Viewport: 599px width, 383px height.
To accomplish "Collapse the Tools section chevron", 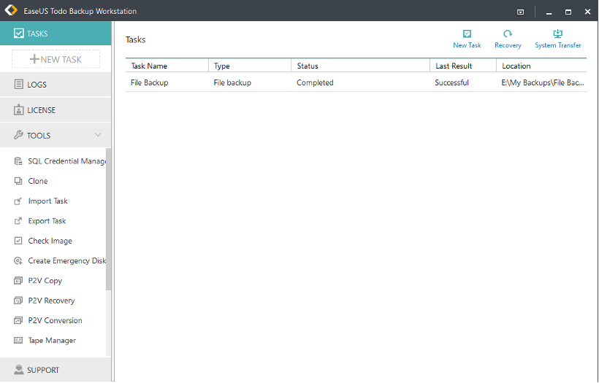I will click(98, 135).
